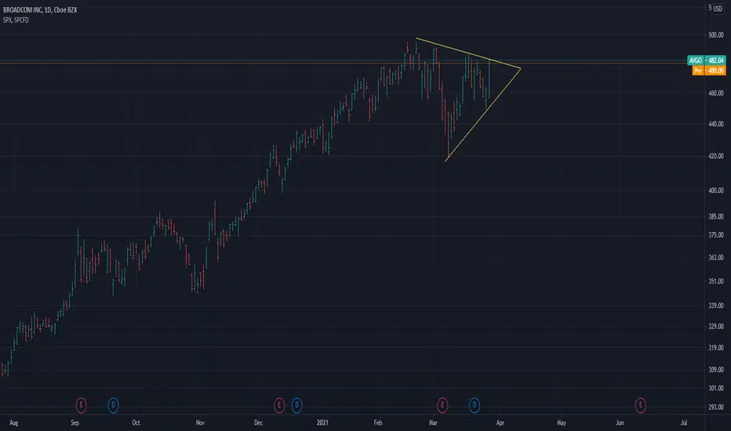Click the 2021 label on time axis

[x=322, y=422]
